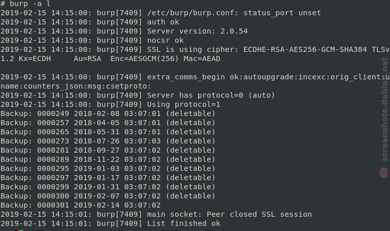Viewport: 390px width, 231px height.
Task: Click backup entry 0000265 dated 2018-05-31
Action: (x=108, y=132)
